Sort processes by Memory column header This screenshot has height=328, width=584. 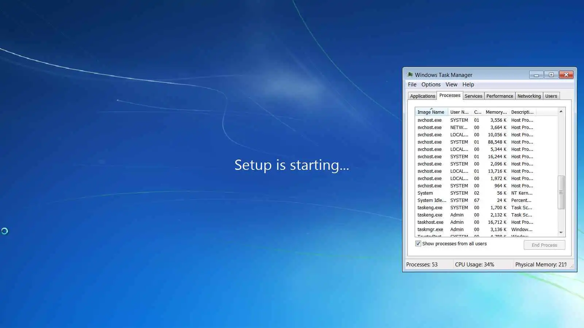tap(496, 112)
